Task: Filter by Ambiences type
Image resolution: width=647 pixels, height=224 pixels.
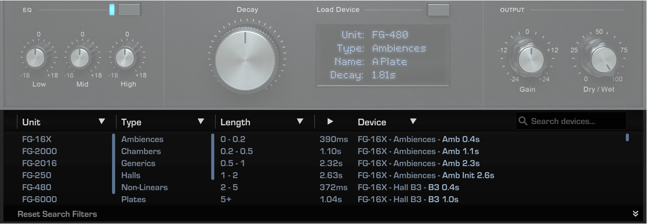Action: click(x=142, y=139)
